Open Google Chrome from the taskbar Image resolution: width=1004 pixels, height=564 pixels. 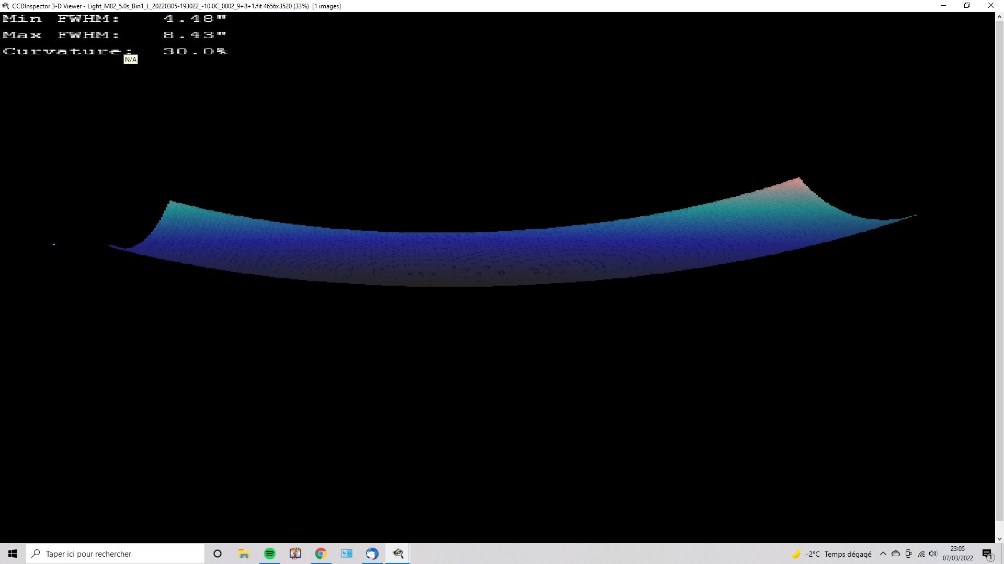pos(321,554)
